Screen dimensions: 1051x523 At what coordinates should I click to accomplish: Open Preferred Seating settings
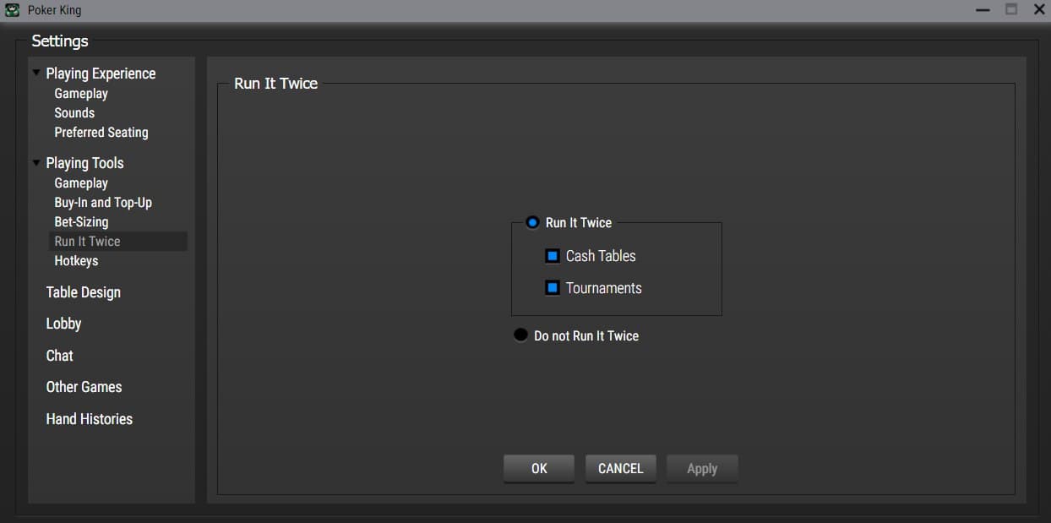pyautogui.click(x=101, y=132)
